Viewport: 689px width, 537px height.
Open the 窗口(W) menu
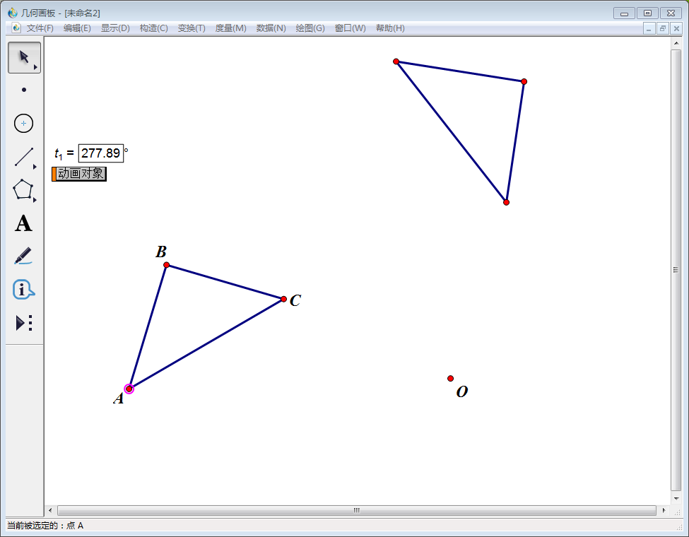coord(351,28)
